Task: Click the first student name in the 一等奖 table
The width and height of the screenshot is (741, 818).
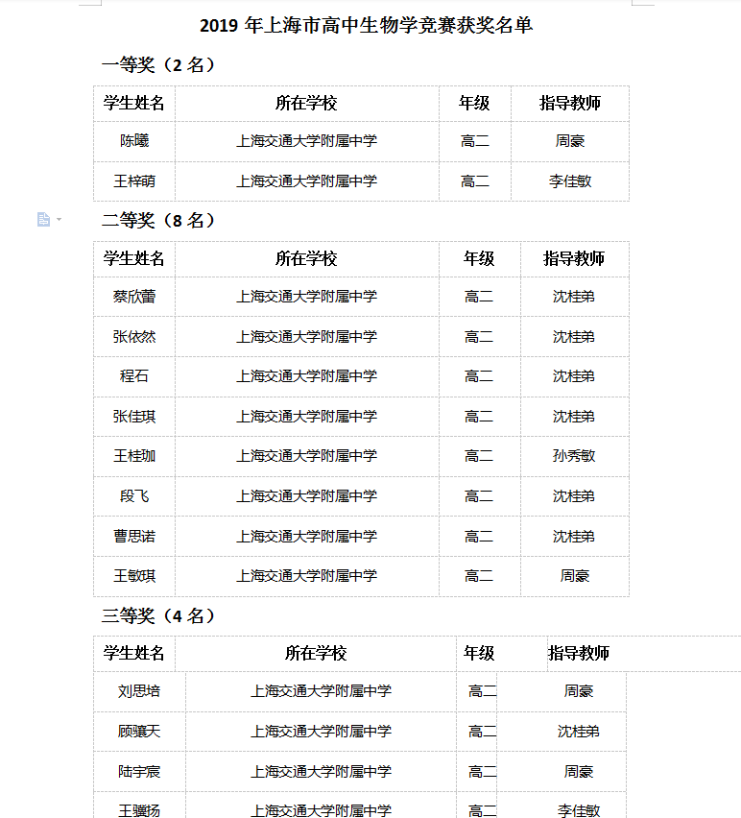Action: coord(134,141)
